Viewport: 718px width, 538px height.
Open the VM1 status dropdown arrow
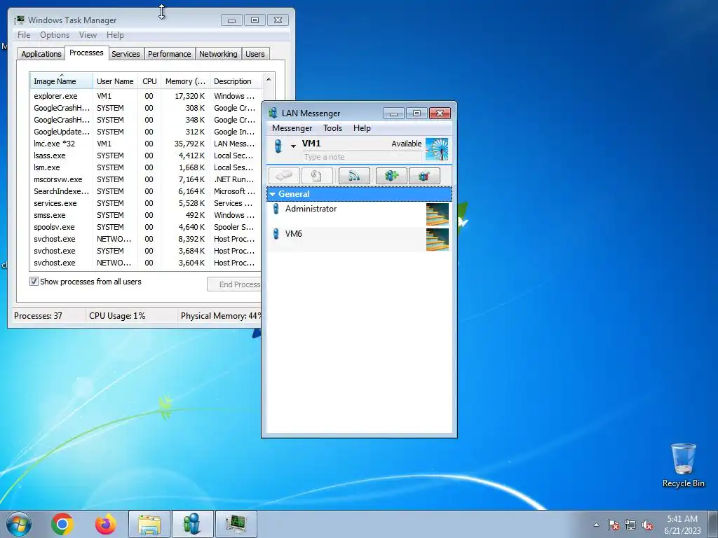click(x=293, y=146)
